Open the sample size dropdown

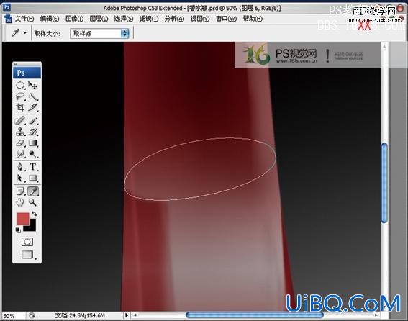coord(99,34)
